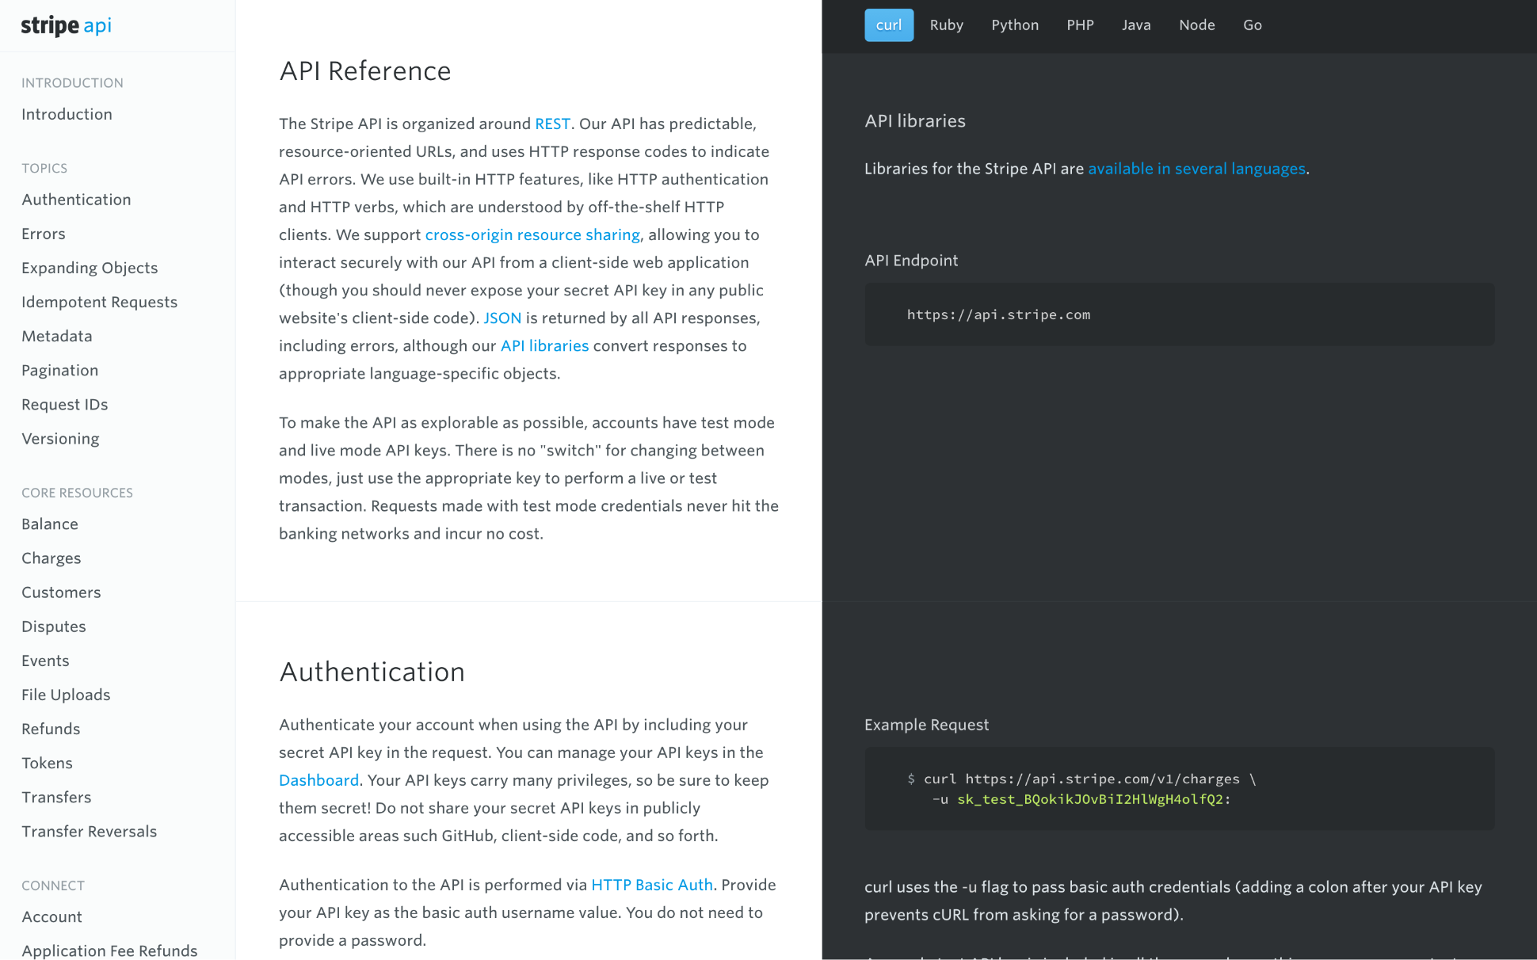Viewport: 1537px width, 960px height.
Task: View the Idempotent Requests topic
Action: pos(99,302)
